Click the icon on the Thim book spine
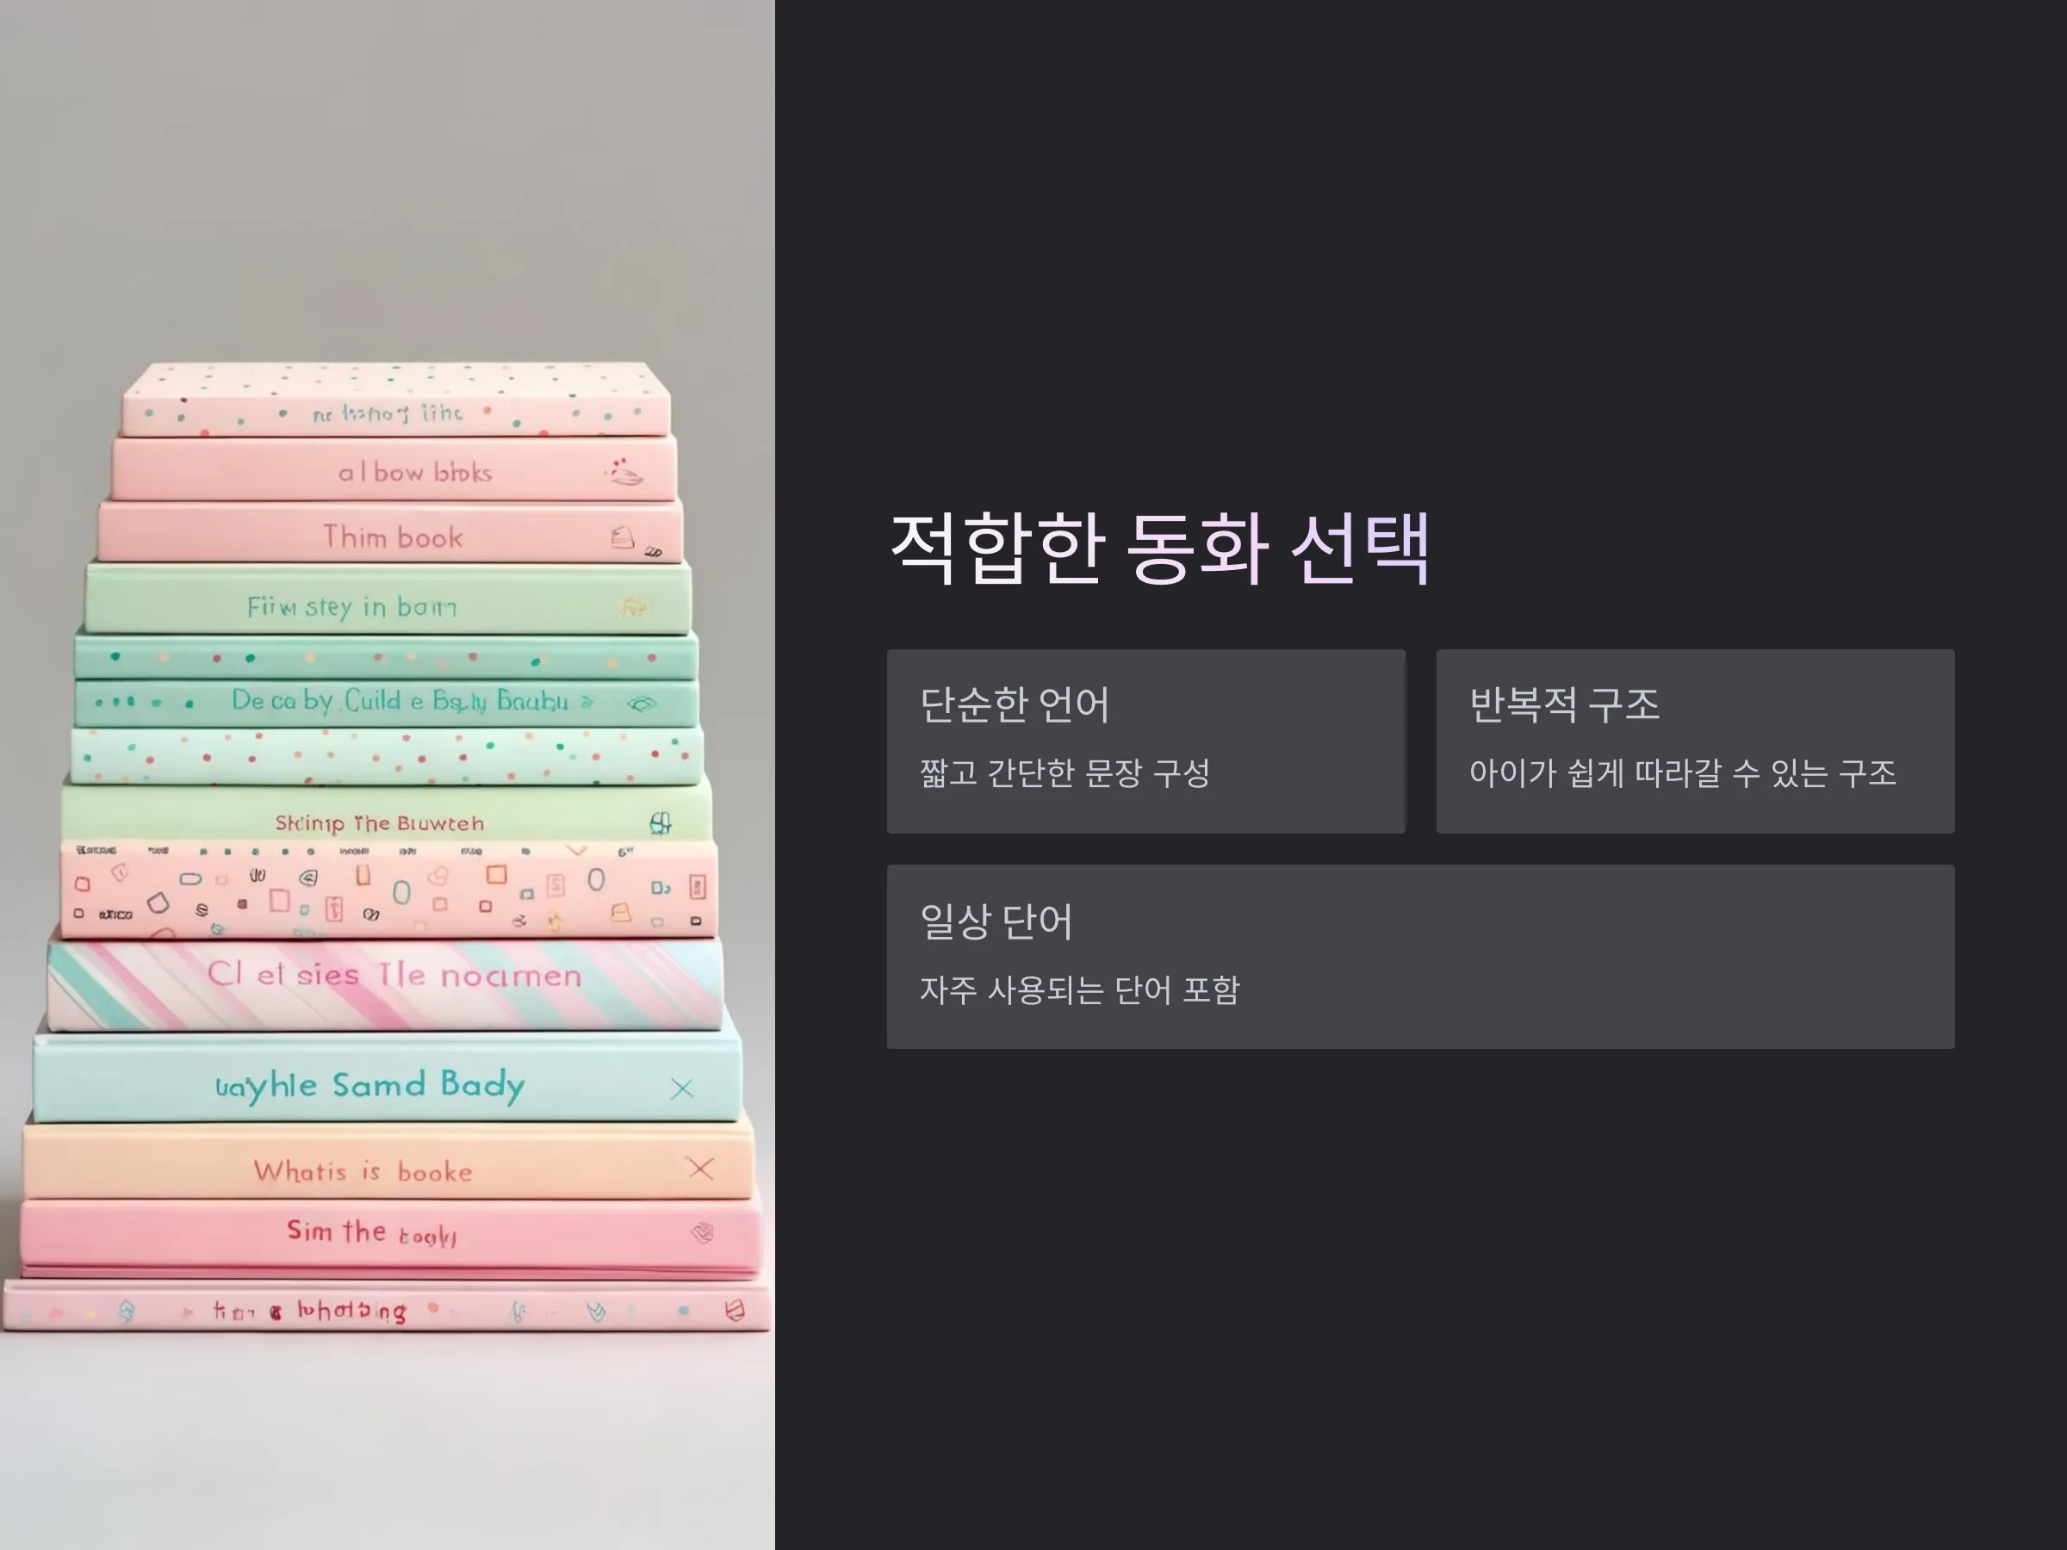This screenshot has height=1550, width=2067. tap(624, 537)
